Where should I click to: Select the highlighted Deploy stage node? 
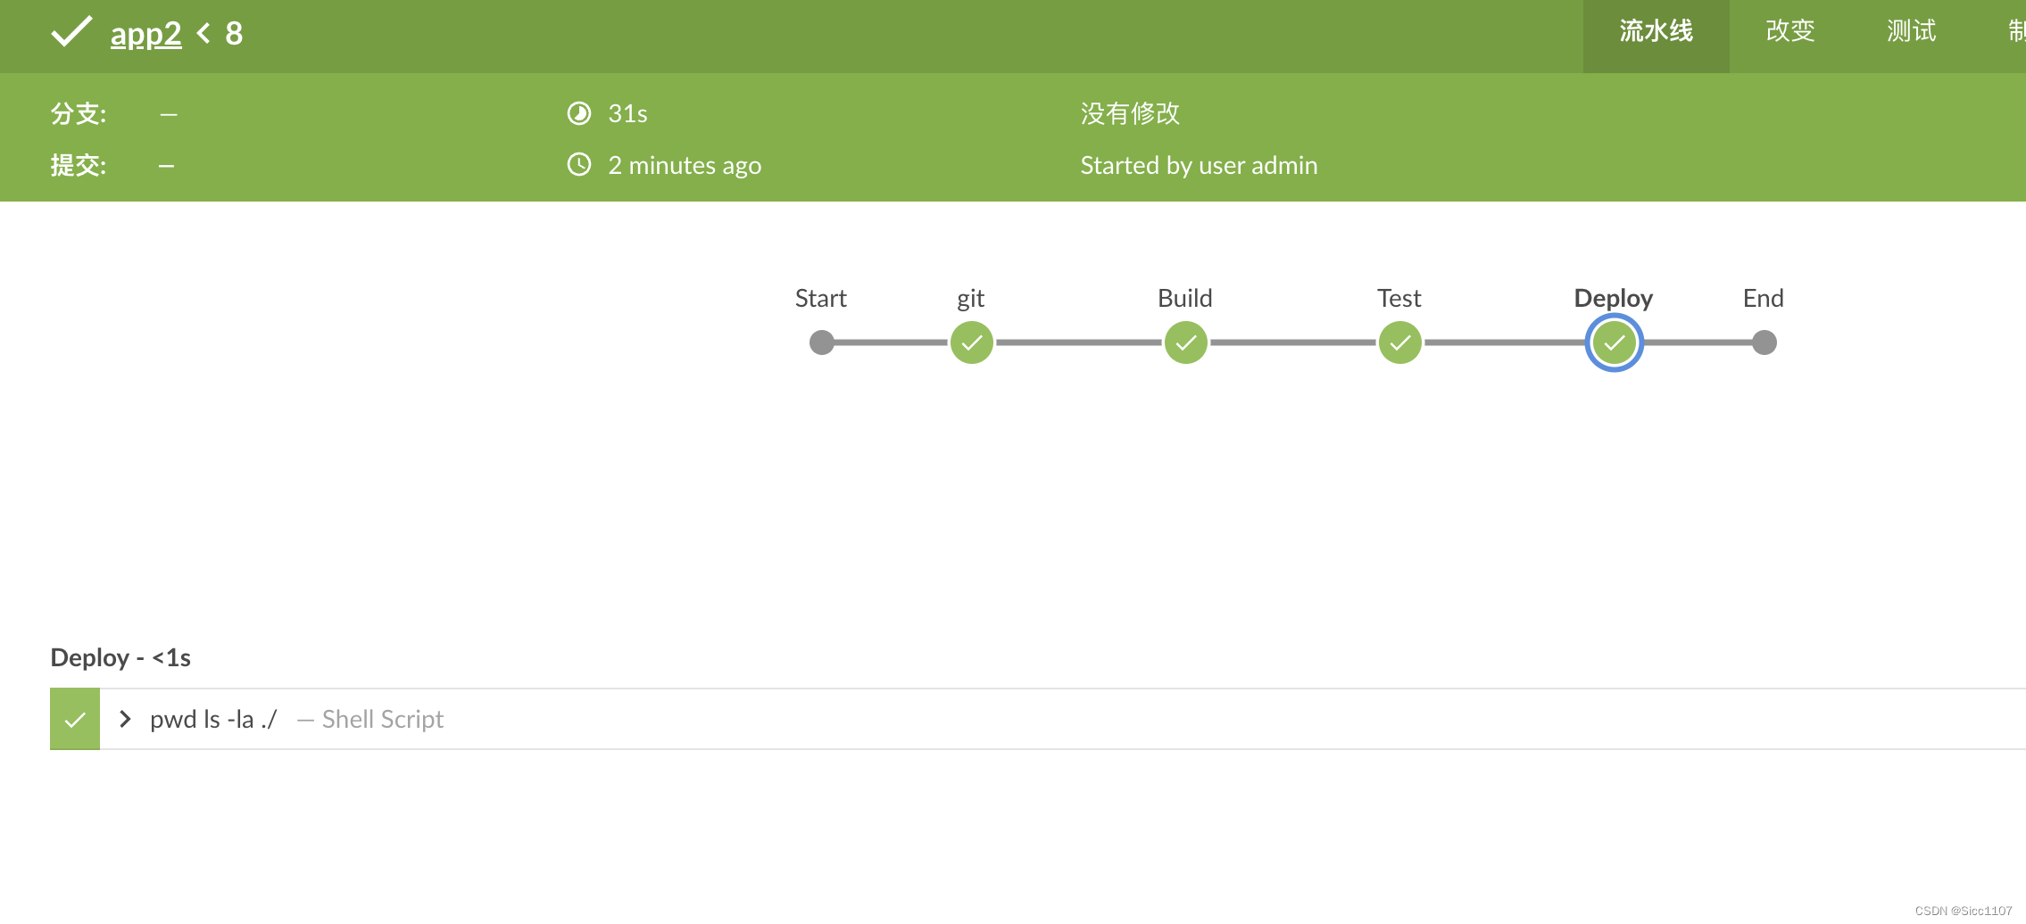point(1614,342)
